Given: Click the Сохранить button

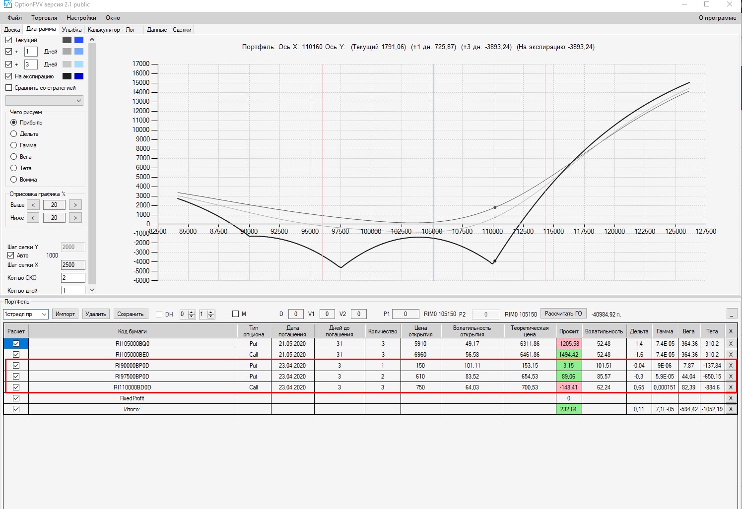Looking at the screenshot, I should (x=131, y=314).
